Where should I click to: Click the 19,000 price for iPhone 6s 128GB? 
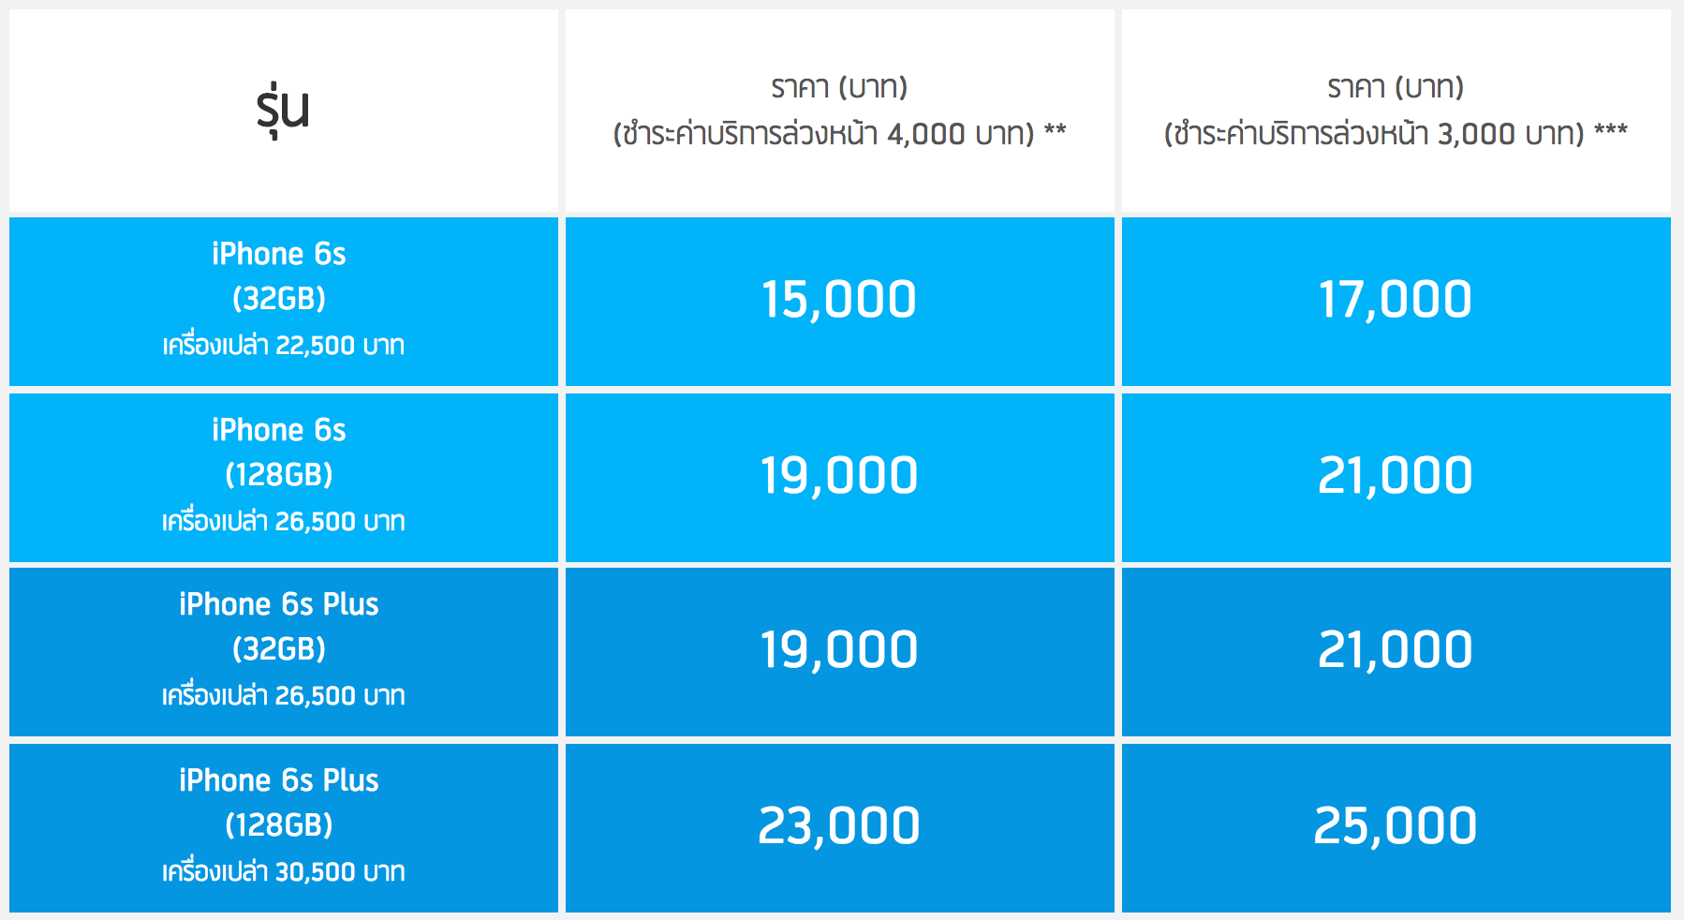[x=839, y=476]
